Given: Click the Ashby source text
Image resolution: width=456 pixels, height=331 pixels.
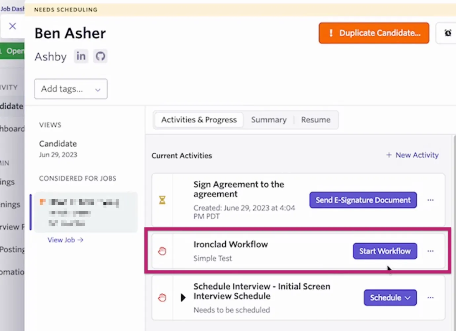Looking at the screenshot, I should pos(51,57).
